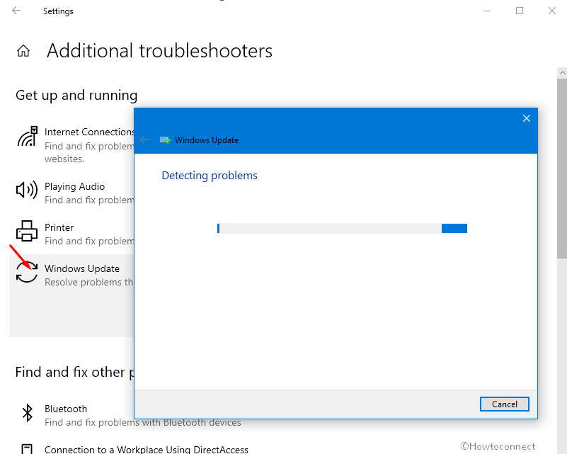Image resolution: width=567 pixels, height=454 pixels.
Task: Minimize the Settings window
Action: (x=487, y=11)
